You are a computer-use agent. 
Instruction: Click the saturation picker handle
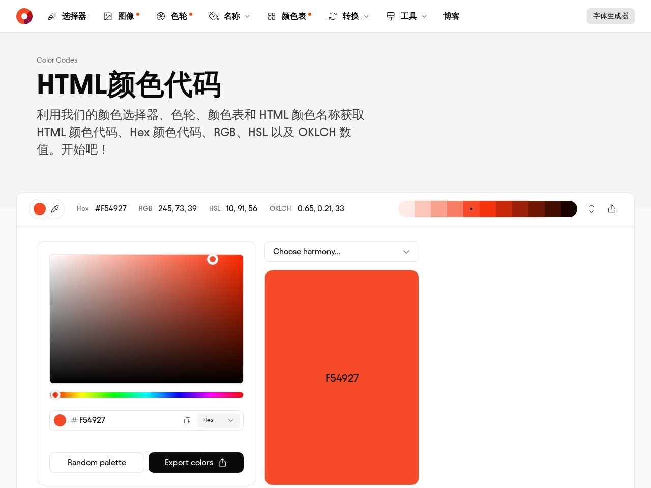[213, 260]
